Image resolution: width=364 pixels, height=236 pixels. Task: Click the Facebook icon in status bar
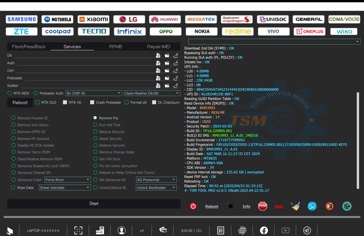pos(264,230)
